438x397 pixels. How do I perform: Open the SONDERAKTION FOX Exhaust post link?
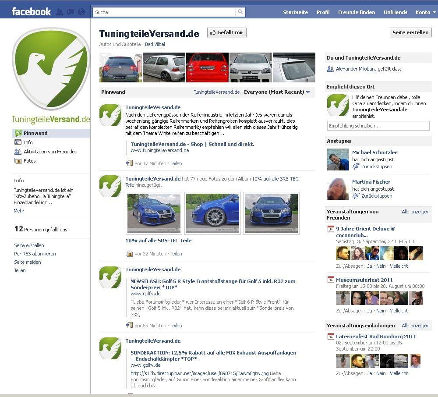[213, 356]
